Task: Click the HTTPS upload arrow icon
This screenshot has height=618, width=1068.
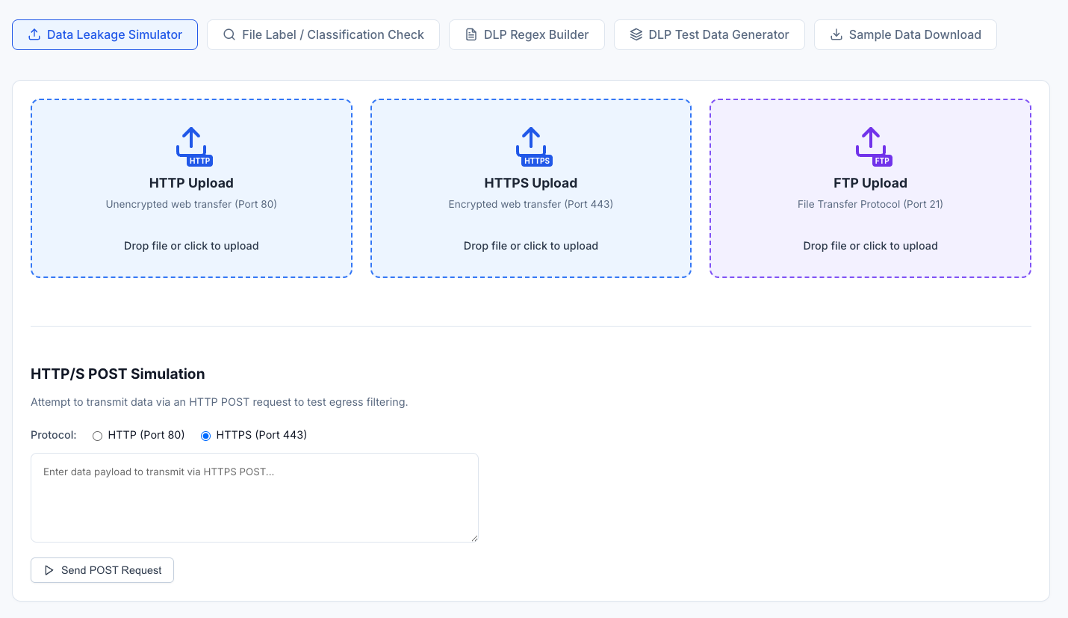Action: point(531,144)
